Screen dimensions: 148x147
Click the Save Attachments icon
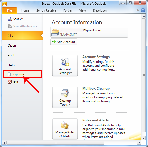[x=10, y=26]
